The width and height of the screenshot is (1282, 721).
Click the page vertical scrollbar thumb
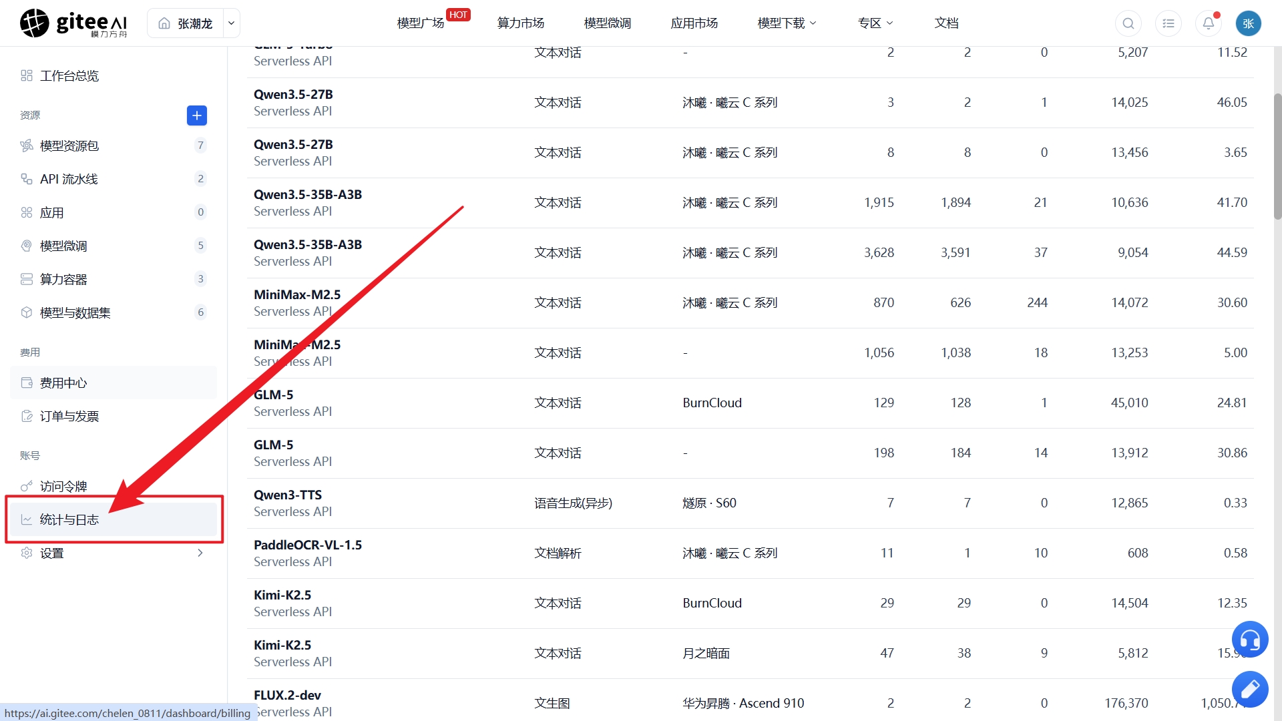(1277, 156)
